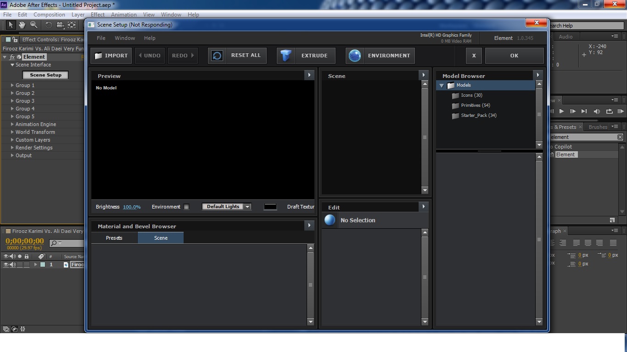Toggle the lock switch for layer 1
The image size is (627, 352).
coord(27,264)
